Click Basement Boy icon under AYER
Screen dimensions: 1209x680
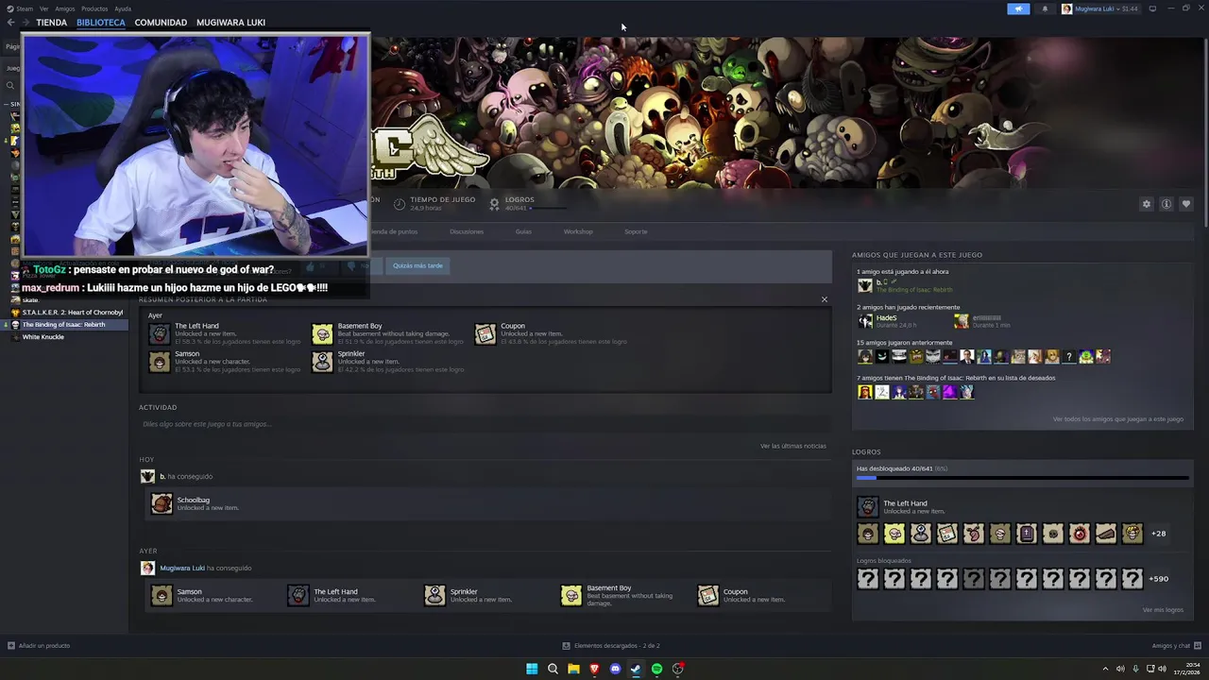(x=571, y=595)
